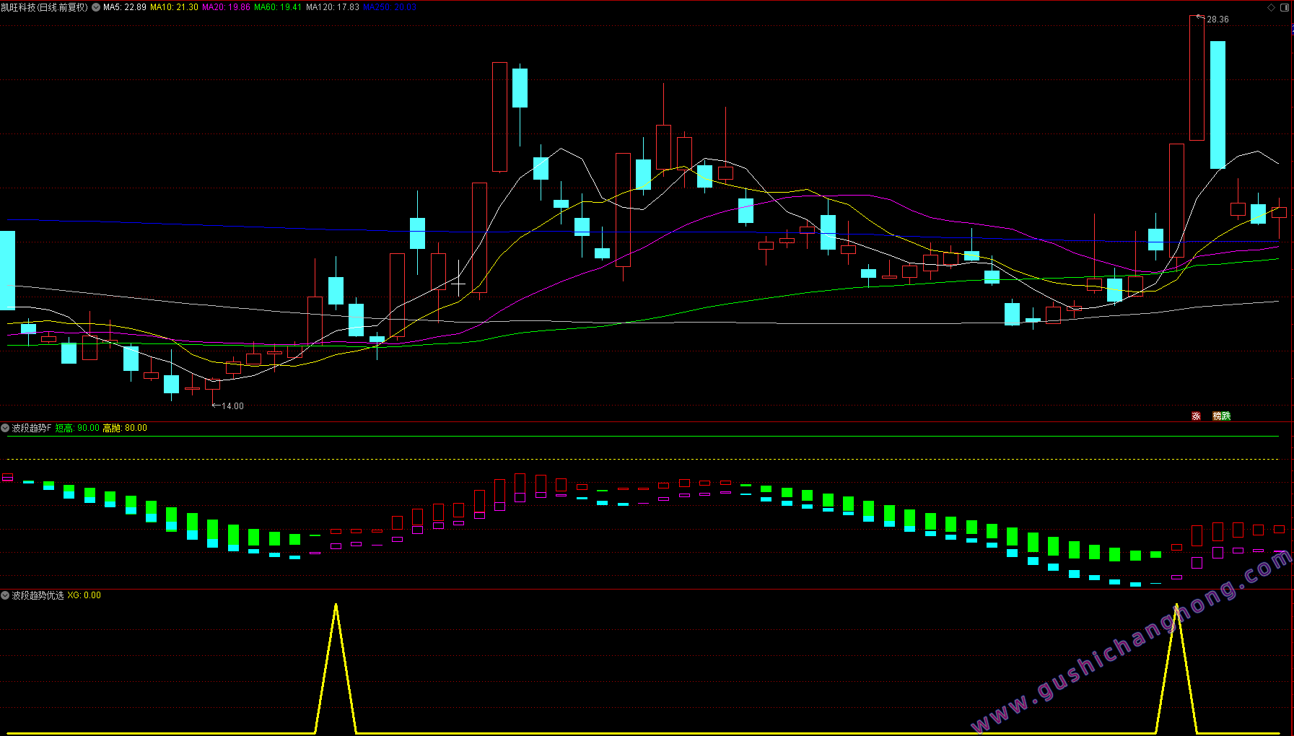Click the 凯旺科技(日线.前复权) chart title
The height and width of the screenshot is (736, 1294).
pos(45,7)
